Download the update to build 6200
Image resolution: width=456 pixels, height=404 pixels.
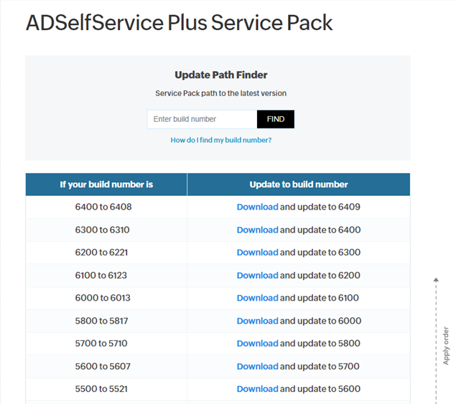[257, 276]
